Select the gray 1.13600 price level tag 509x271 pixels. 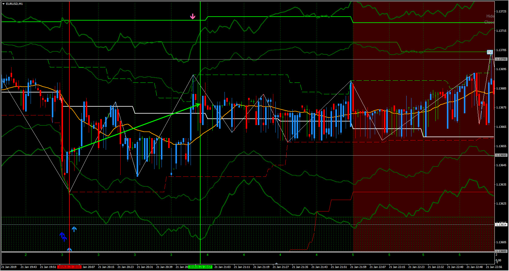tap(501, 251)
